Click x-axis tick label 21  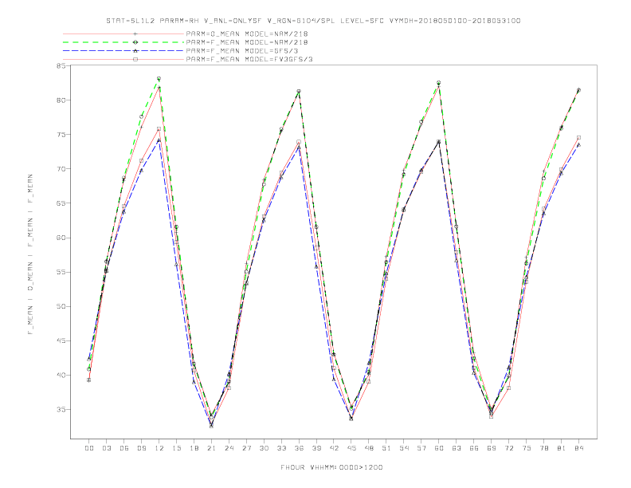(211, 448)
